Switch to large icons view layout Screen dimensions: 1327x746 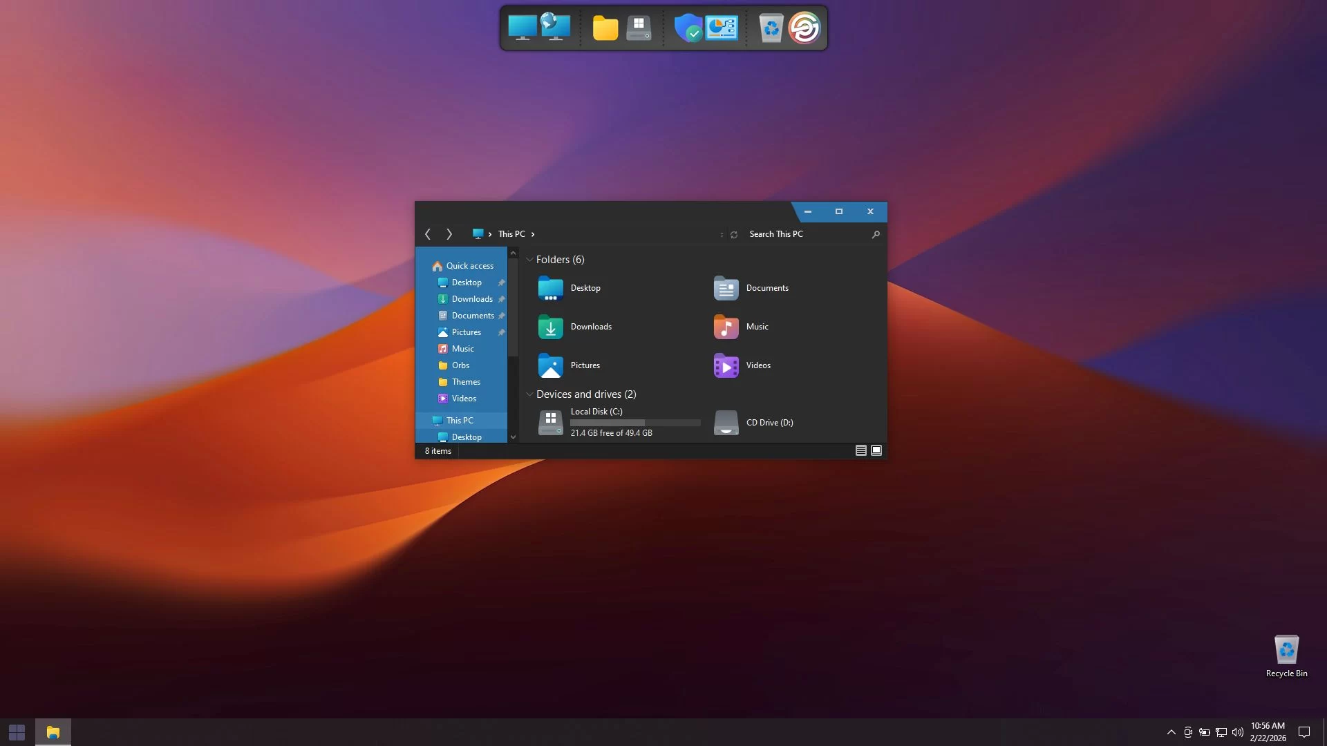click(x=876, y=450)
